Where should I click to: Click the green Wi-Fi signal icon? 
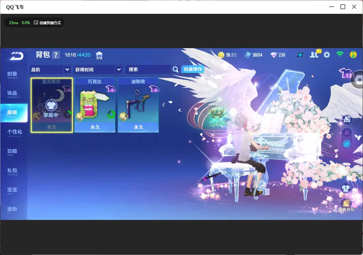(340, 54)
